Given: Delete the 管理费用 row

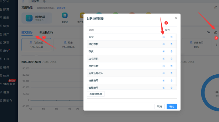Looking at the screenshot, I should point(171,88).
